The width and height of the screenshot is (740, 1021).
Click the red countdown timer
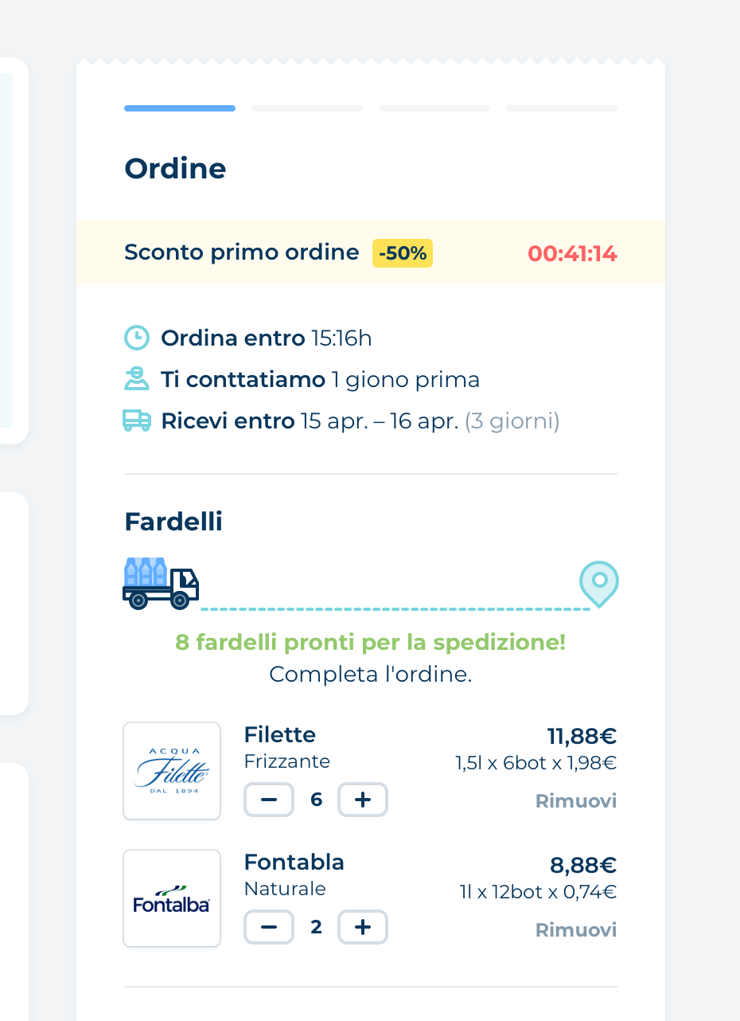572,254
